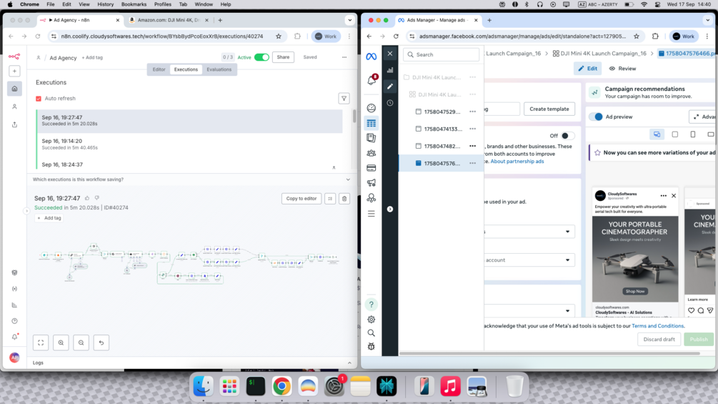The height and width of the screenshot is (404, 718).
Task: Expand 'Which executions is this workflow saving?'
Action: click(x=348, y=179)
